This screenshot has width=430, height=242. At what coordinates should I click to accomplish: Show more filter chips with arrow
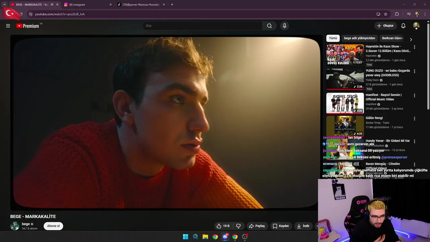[411, 39]
